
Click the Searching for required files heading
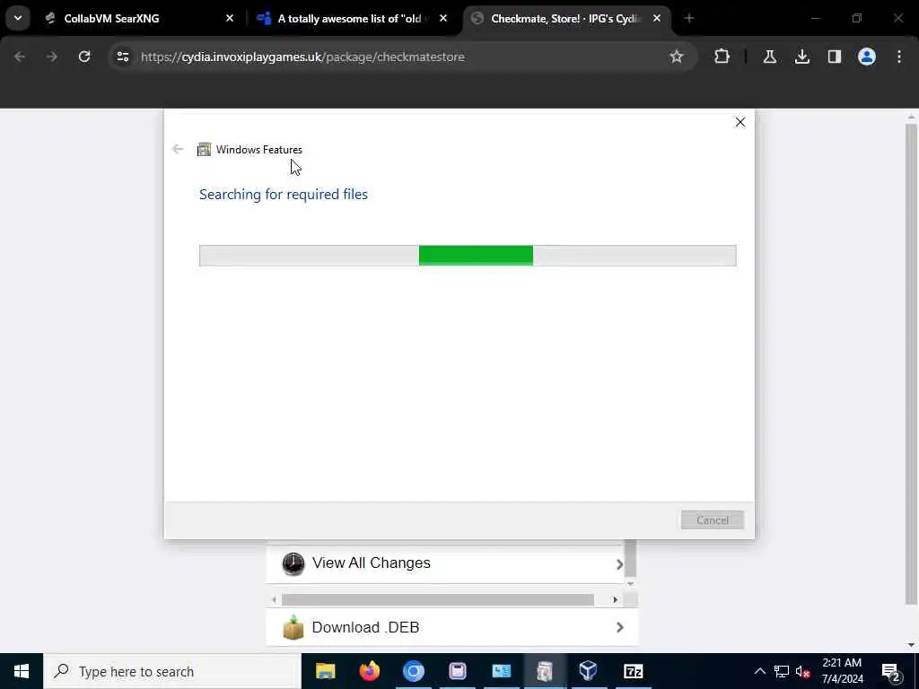click(283, 195)
